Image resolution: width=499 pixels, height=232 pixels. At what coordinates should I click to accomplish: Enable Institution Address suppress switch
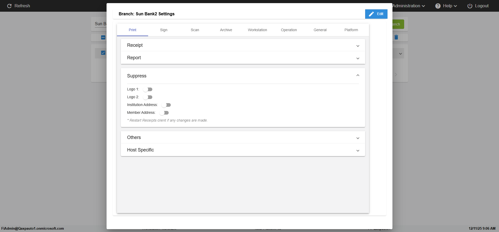166,105
